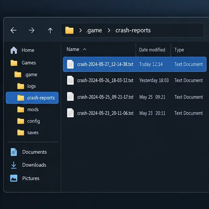Viewport: 209px width, 209px height.
Task: Click the .game folder icon in sidebar
Action: (18, 74)
